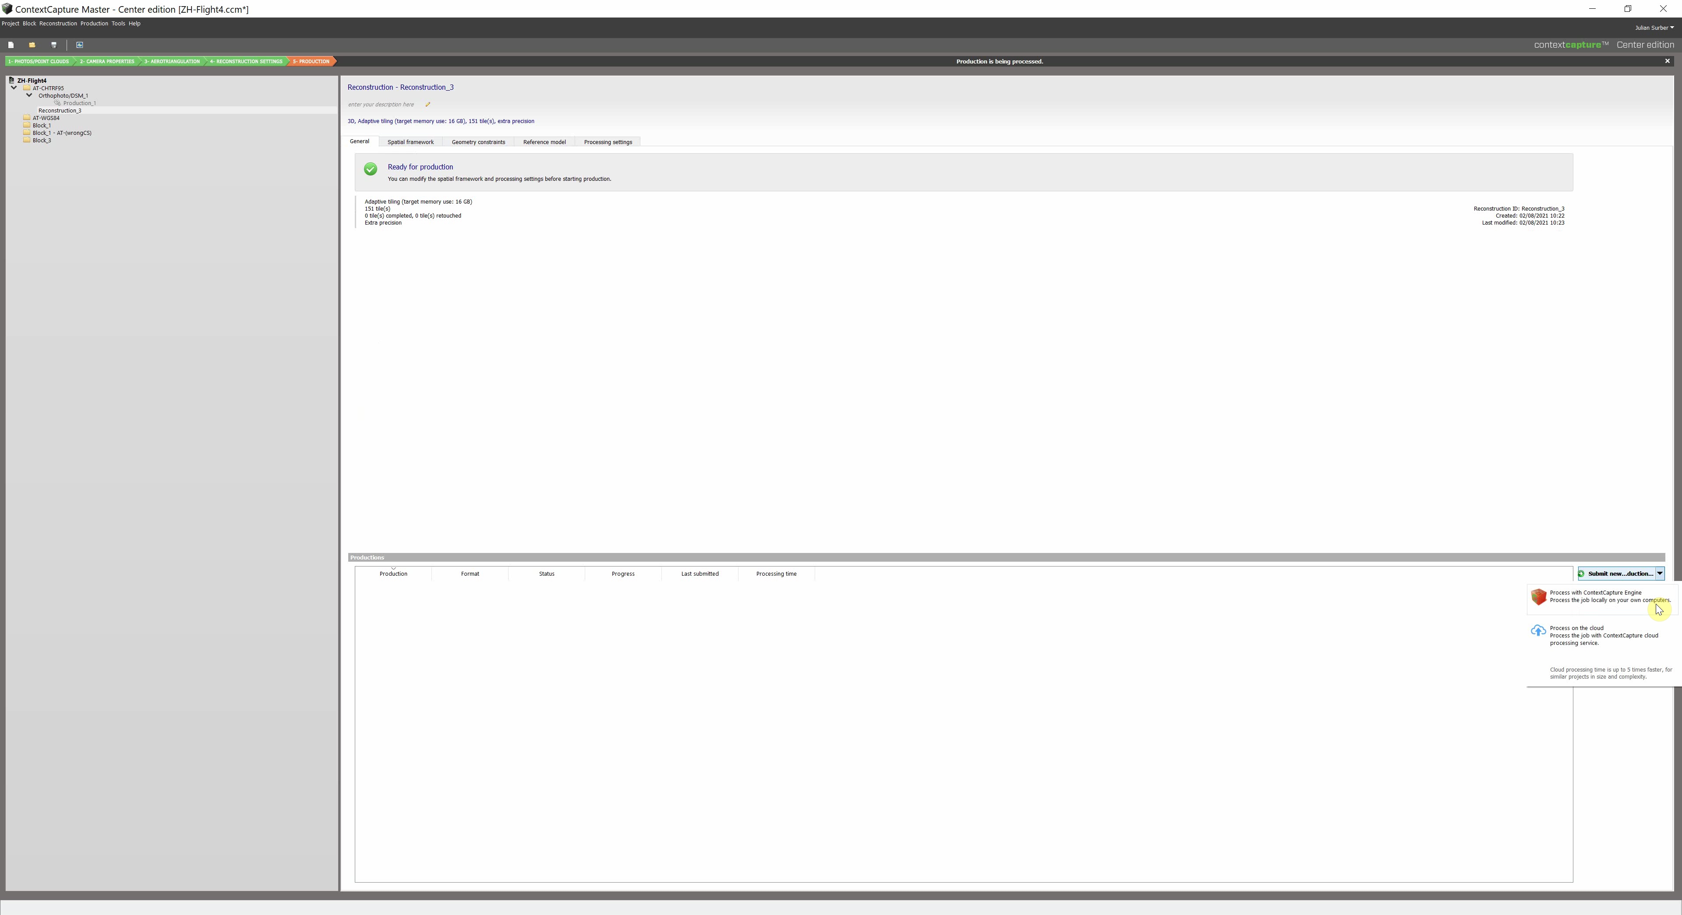Image resolution: width=1682 pixels, height=915 pixels.
Task: Open the Production menu
Action: click(x=94, y=24)
